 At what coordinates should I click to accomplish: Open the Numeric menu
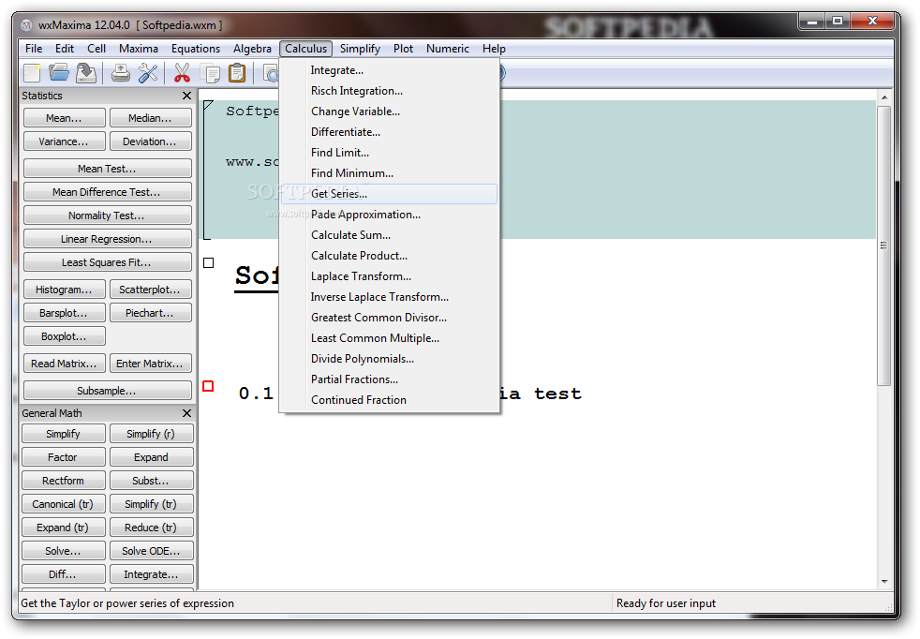point(448,49)
